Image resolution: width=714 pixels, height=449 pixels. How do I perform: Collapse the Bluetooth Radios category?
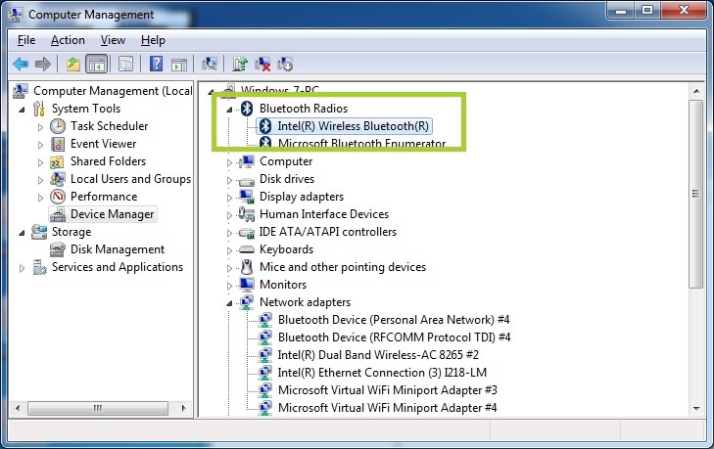[229, 110]
